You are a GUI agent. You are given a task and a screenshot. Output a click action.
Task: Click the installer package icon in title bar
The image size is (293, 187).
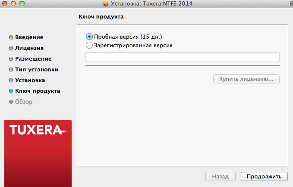click(106, 3)
